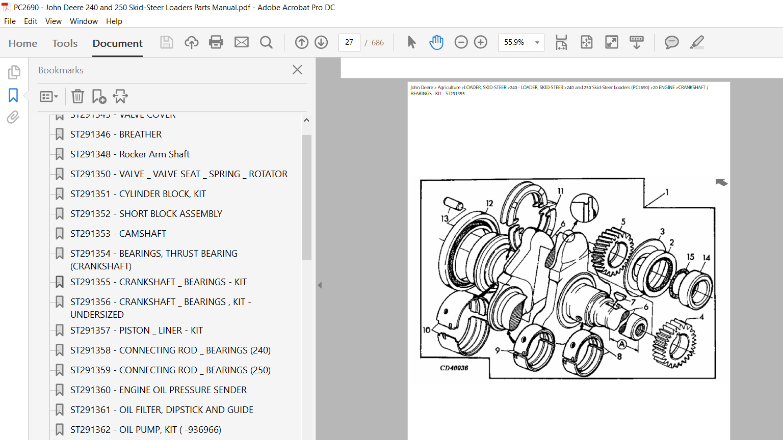Click the bookmarks scroll up arrow
Image resolution: width=783 pixels, height=440 pixels.
click(x=306, y=120)
